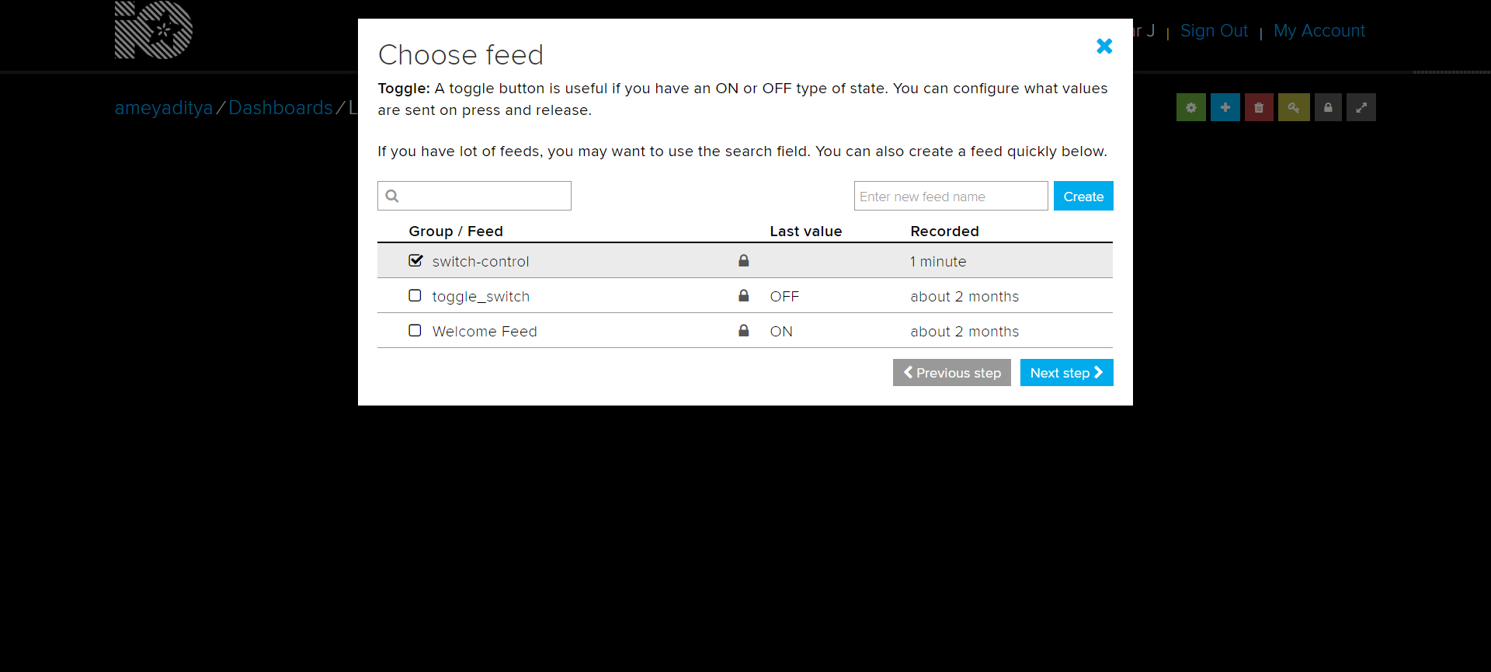This screenshot has height=672, width=1491.
Task: Click lock icon in switch-control row
Action: click(x=744, y=260)
